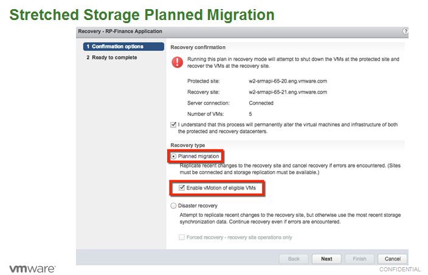The width and height of the screenshot is (428, 275).
Task: Open help with the question mark icon
Action: (x=405, y=31)
